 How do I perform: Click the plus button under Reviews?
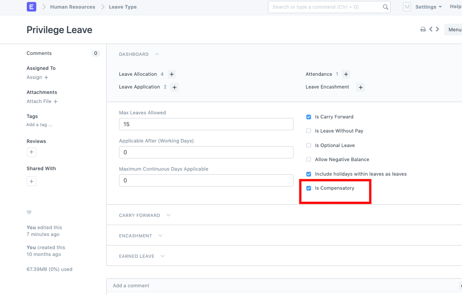31,152
